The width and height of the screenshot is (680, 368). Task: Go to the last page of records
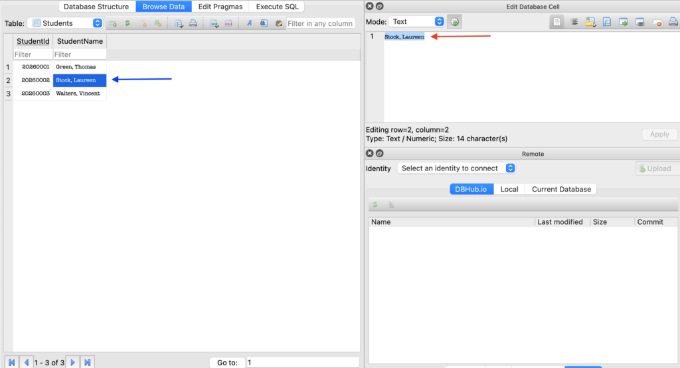point(88,363)
